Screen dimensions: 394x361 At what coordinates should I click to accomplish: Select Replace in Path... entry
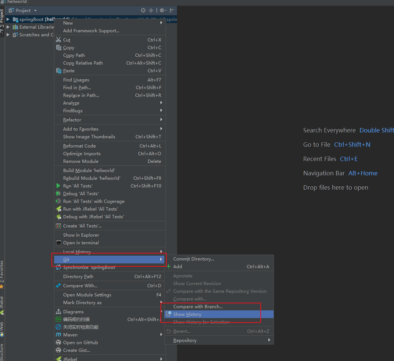coord(110,95)
